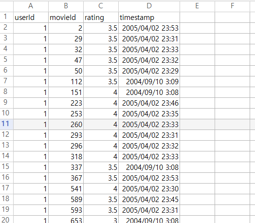
Task: Select column F header
Action: (x=232, y=6)
